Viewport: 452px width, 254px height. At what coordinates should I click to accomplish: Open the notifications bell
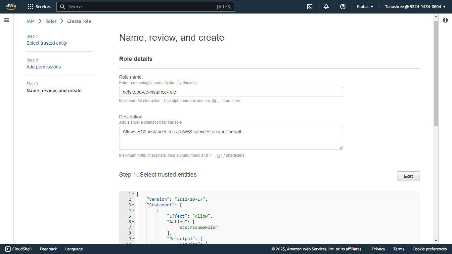[326, 7]
